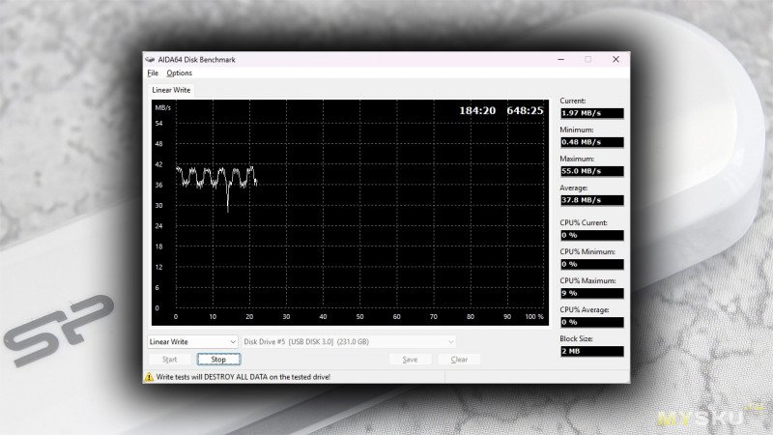Click the AIDA64 app icon in title bar

[x=150, y=59]
